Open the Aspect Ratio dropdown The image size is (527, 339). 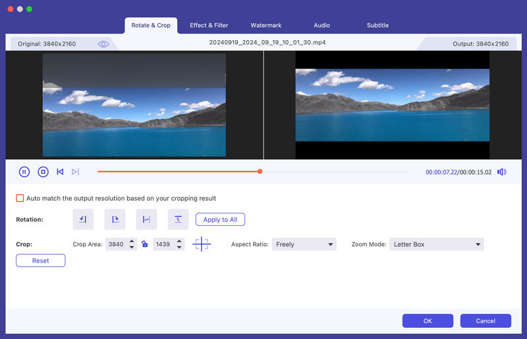pos(304,244)
